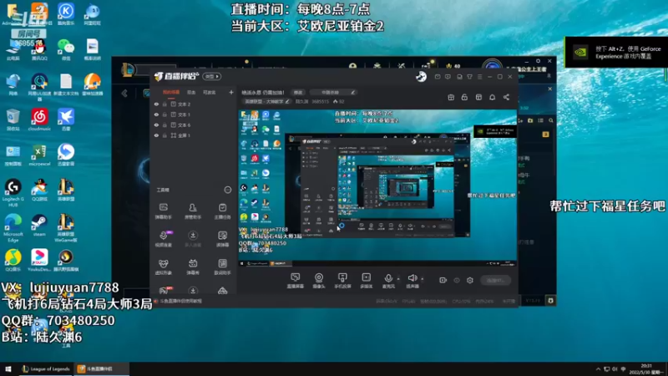Switch to League of Legends taskbar item

coord(46,368)
